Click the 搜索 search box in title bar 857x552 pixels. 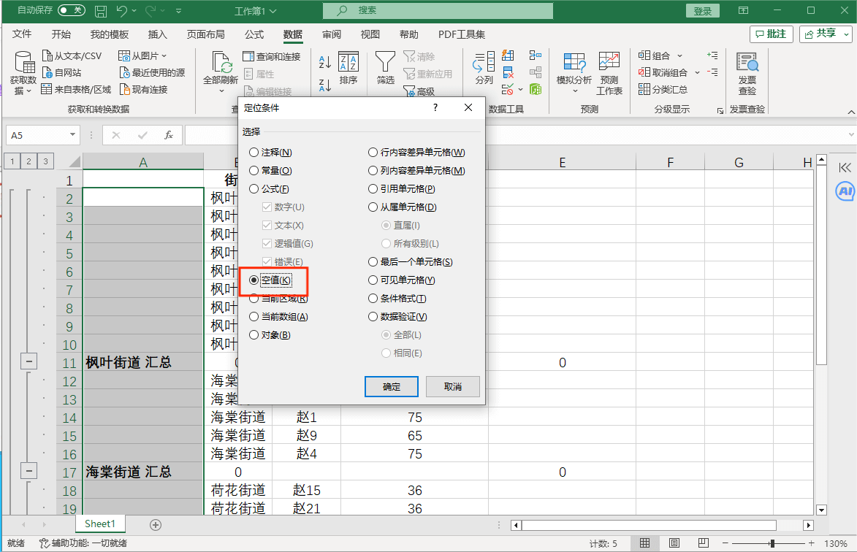437,11
